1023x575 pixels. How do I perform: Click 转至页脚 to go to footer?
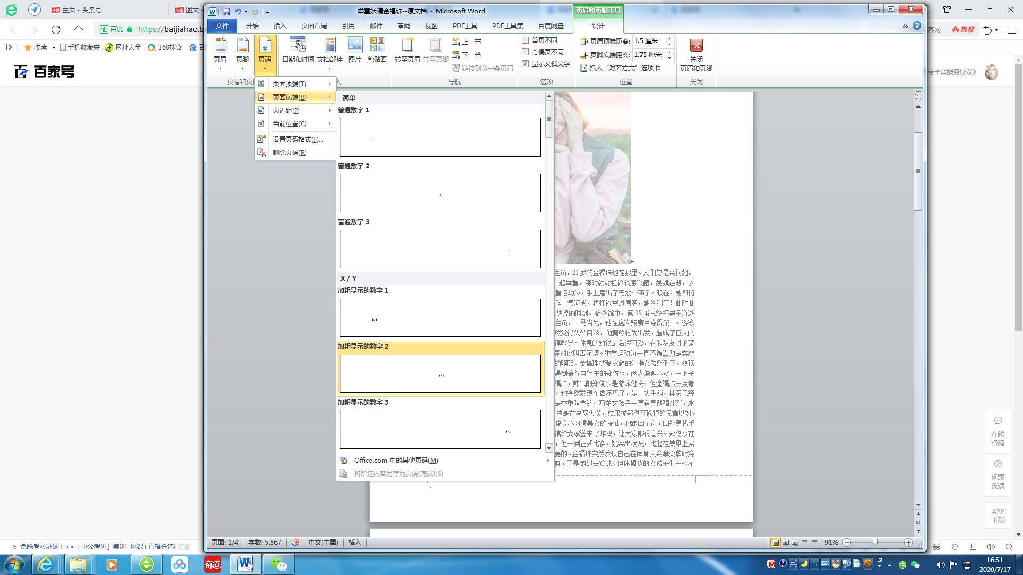[x=435, y=51]
